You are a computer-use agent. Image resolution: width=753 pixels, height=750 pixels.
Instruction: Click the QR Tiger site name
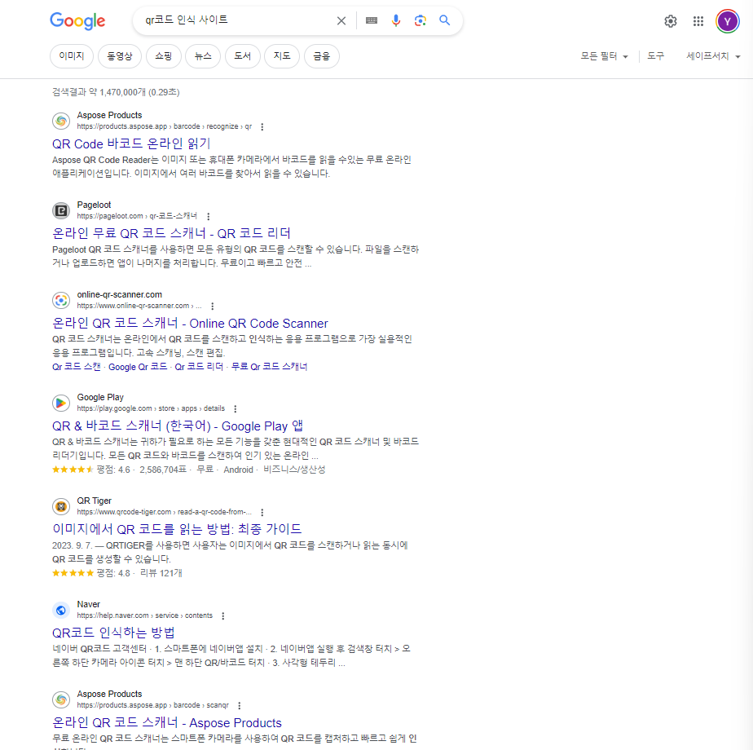click(95, 501)
